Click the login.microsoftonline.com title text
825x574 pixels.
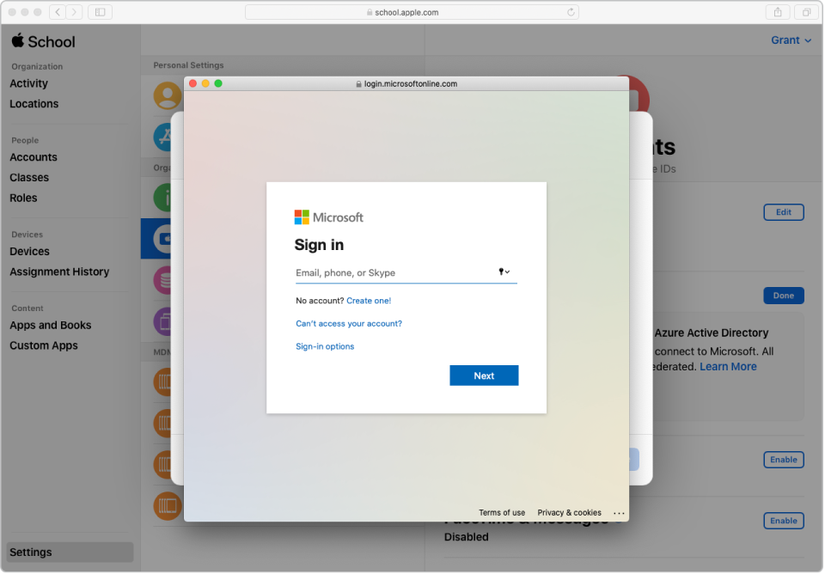coord(412,83)
